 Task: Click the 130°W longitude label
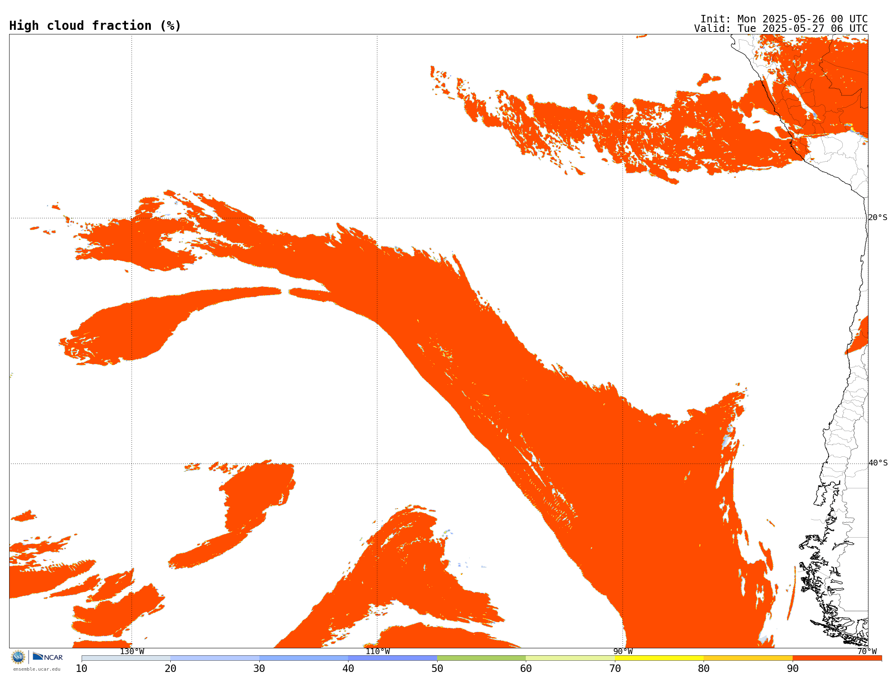pyautogui.click(x=132, y=652)
